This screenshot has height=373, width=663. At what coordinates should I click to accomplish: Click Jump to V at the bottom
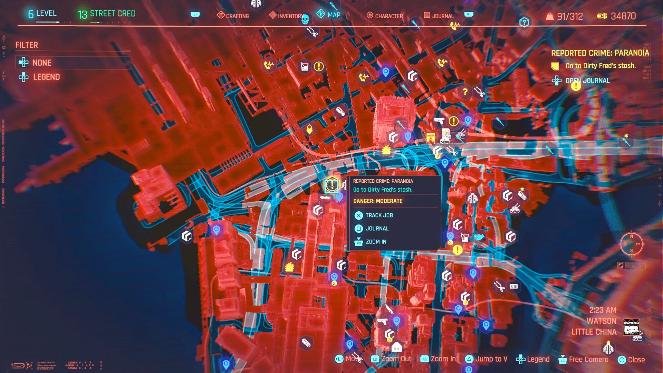click(486, 359)
